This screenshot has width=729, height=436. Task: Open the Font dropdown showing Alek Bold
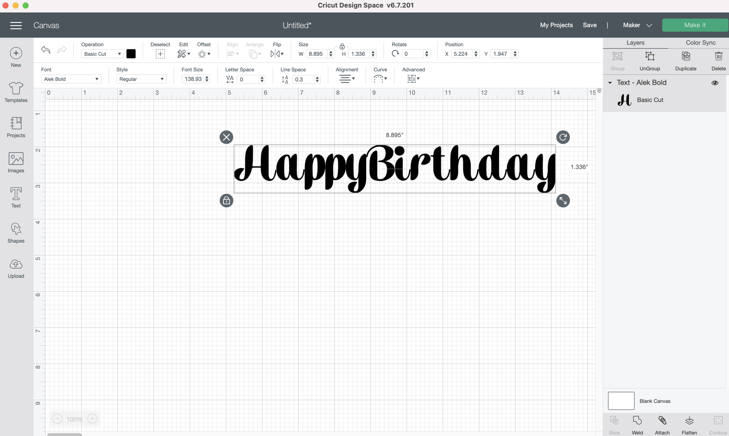pos(71,79)
